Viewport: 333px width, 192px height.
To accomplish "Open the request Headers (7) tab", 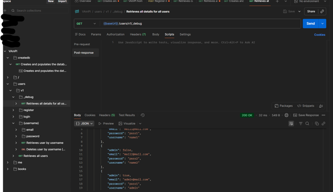I will [x=138, y=34].
